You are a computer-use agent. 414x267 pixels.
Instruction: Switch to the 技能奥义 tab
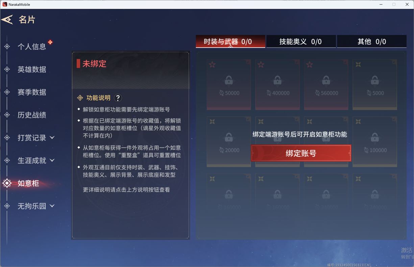click(x=301, y=41)
